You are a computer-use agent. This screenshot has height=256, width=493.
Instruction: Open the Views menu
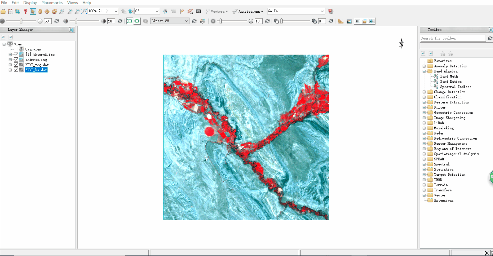72,3
